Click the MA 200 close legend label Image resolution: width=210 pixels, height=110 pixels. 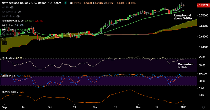[x=9, y=12]
